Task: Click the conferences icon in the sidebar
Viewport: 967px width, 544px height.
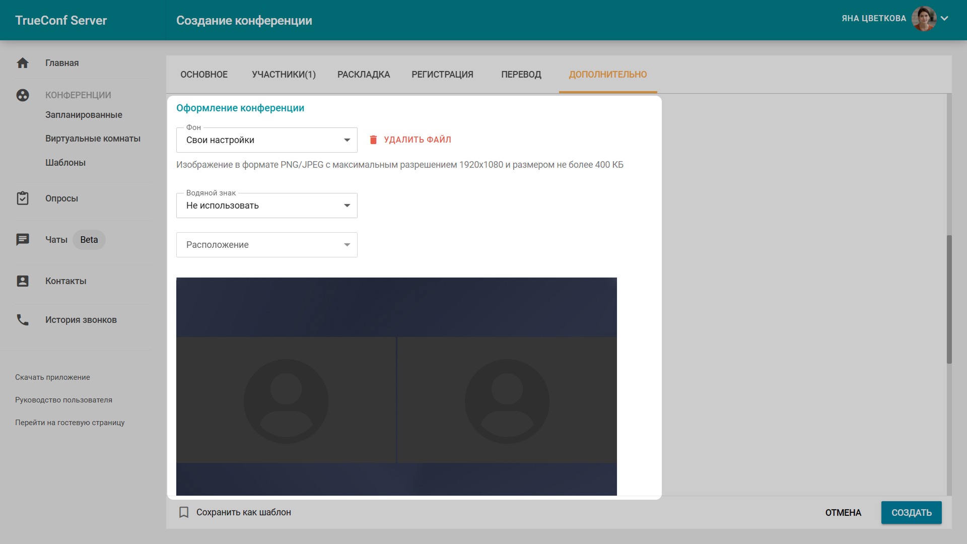Action: tap(23, 95)
